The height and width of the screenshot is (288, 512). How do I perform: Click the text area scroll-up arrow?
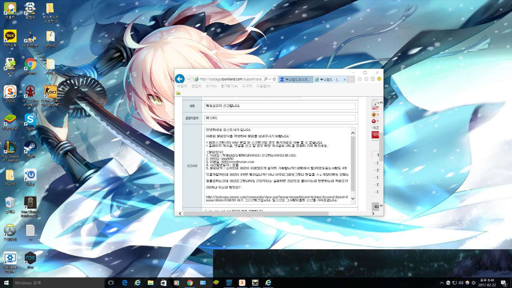[353, 133]
